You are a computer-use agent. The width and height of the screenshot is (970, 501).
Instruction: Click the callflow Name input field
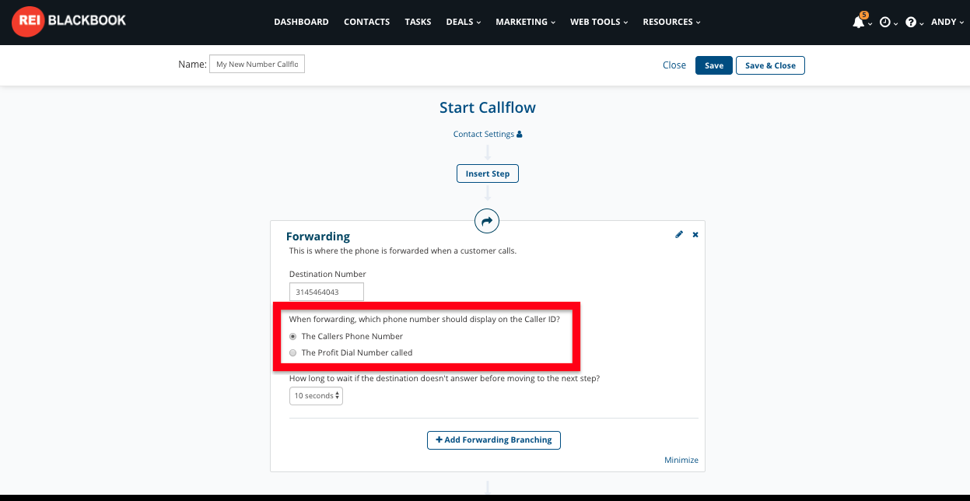[257, 65]
